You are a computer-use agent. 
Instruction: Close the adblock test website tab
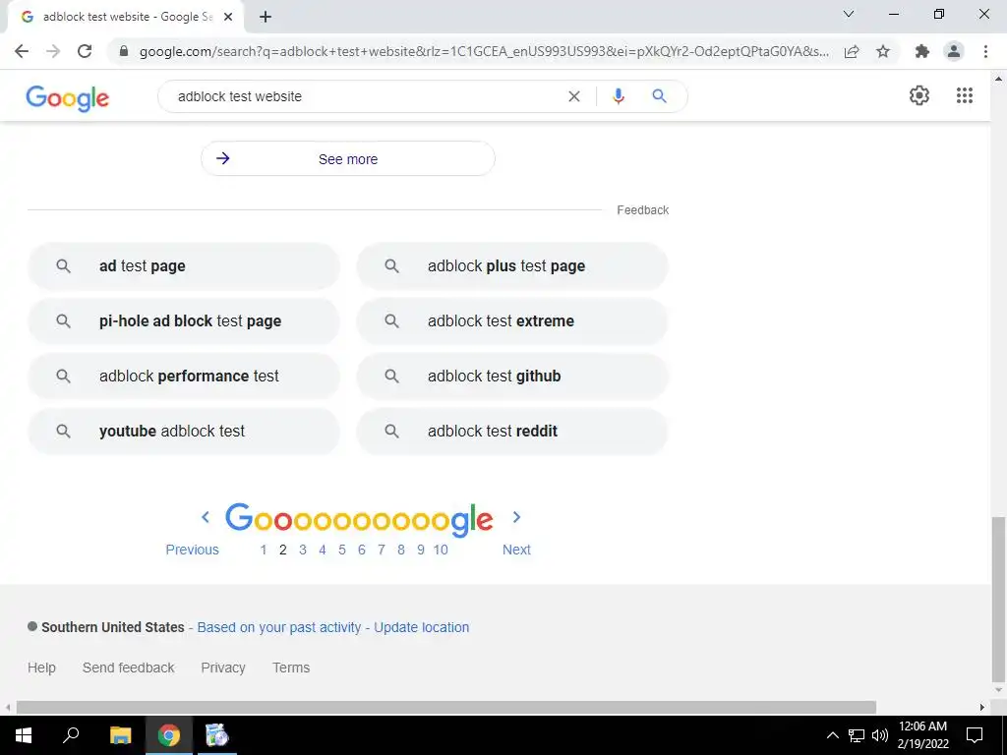click(x=228, y=18)
